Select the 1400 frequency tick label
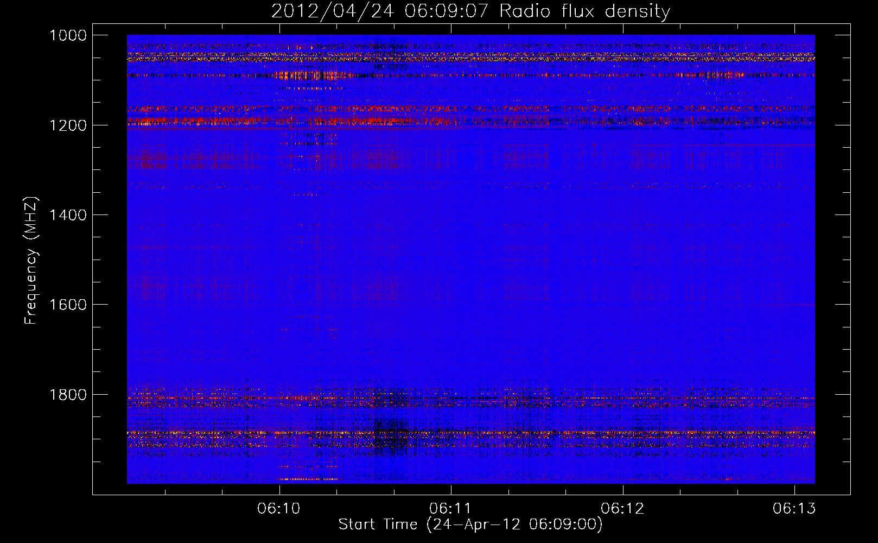 [x=68, y=215]
